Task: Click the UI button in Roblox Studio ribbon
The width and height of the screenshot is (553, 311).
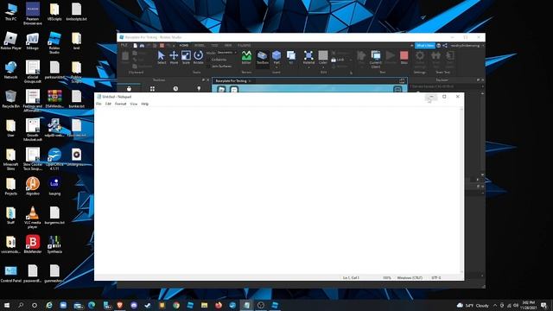Action: click(291, 57)
